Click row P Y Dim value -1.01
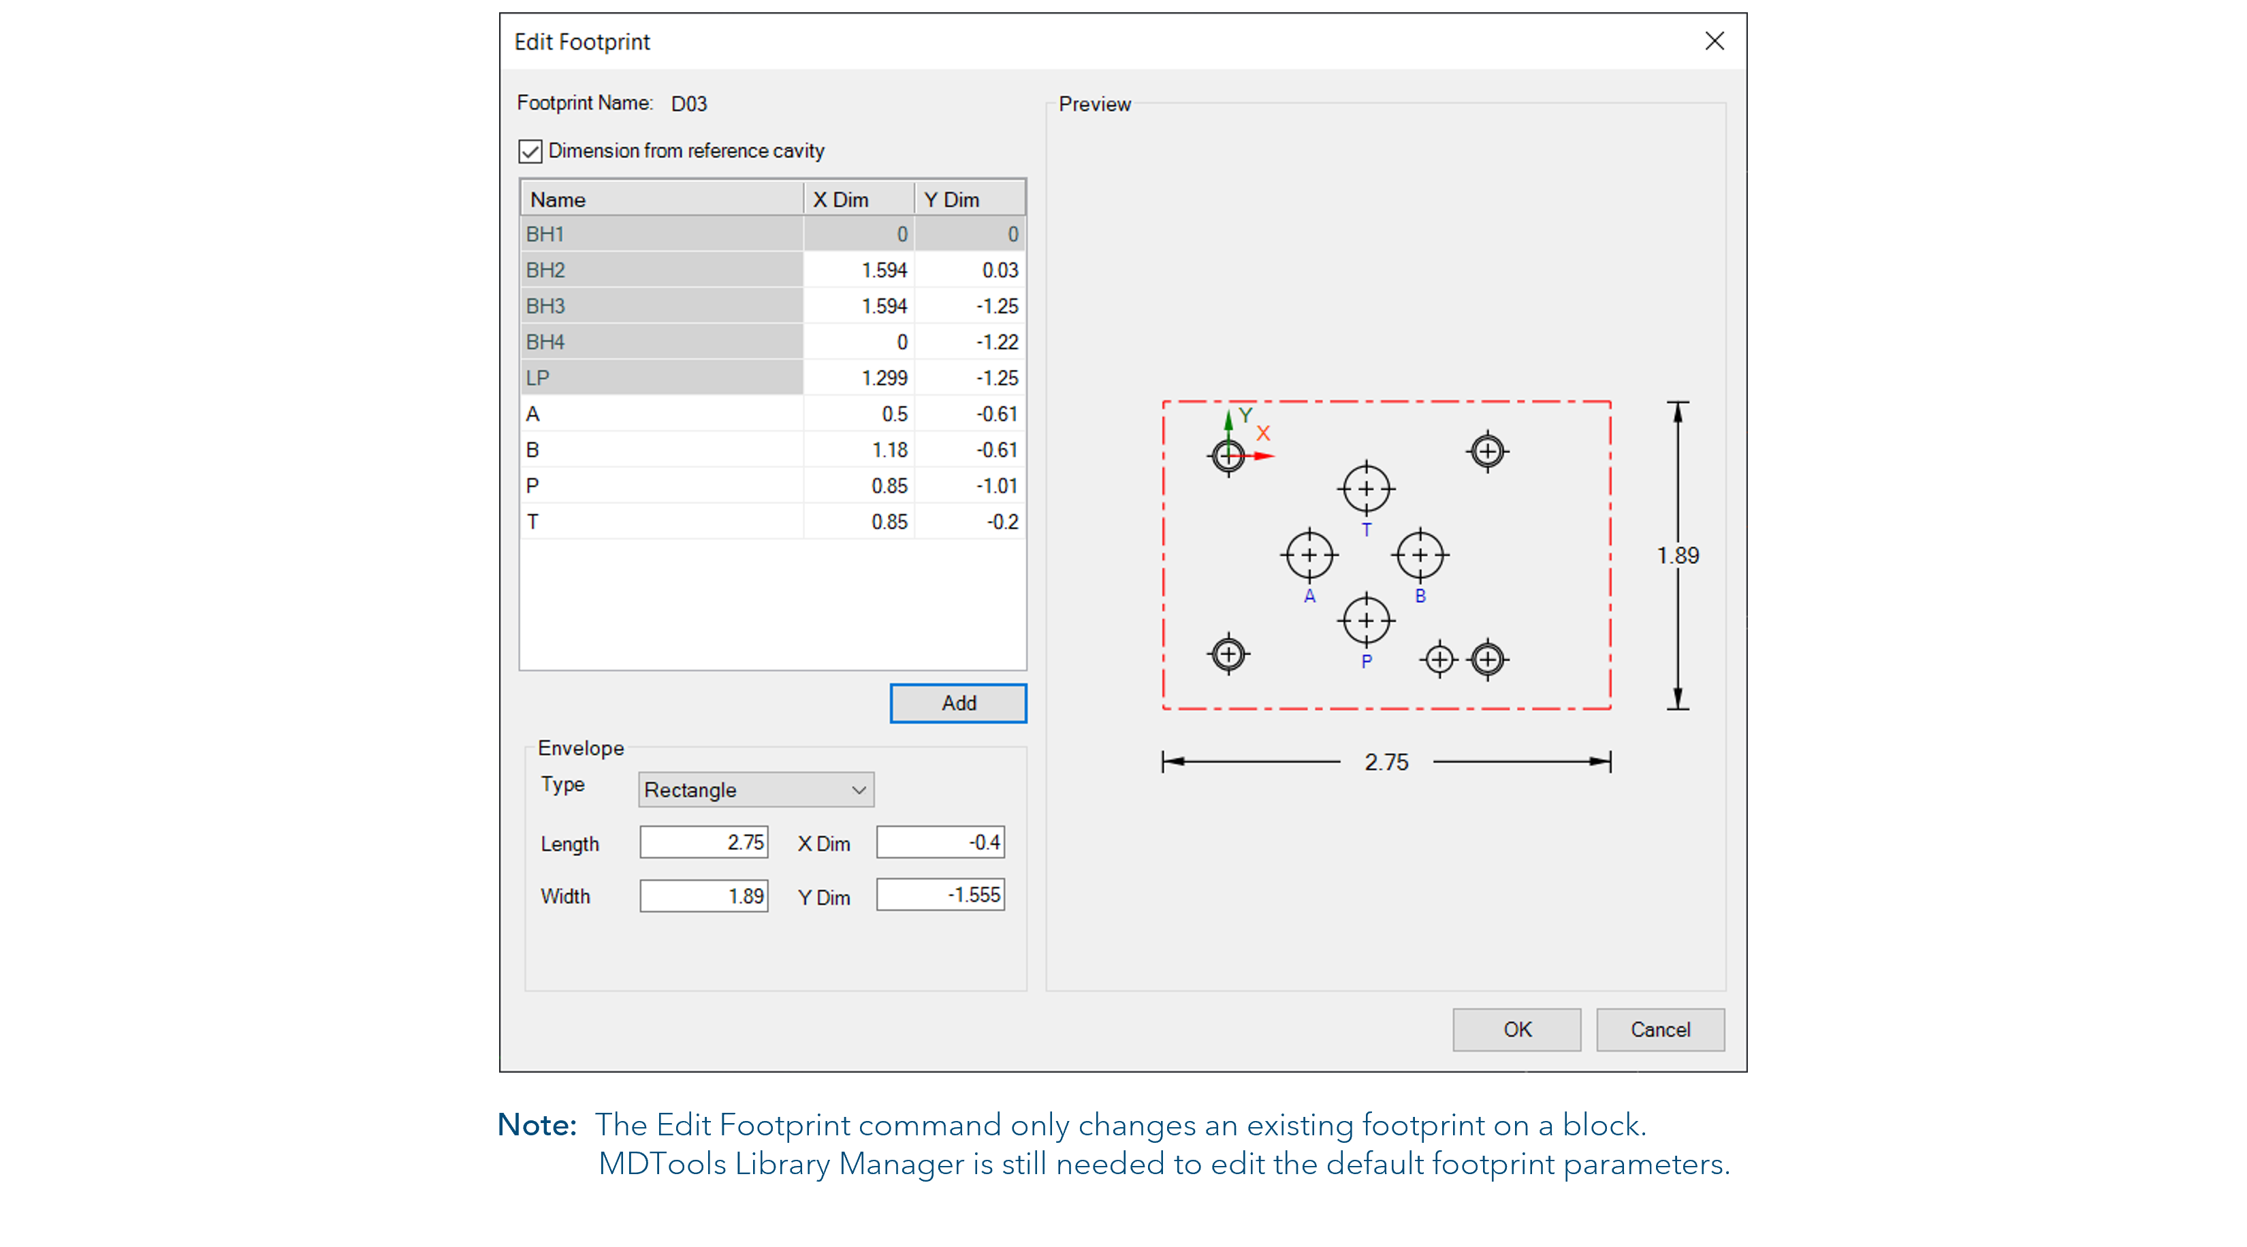 (970, 485)
